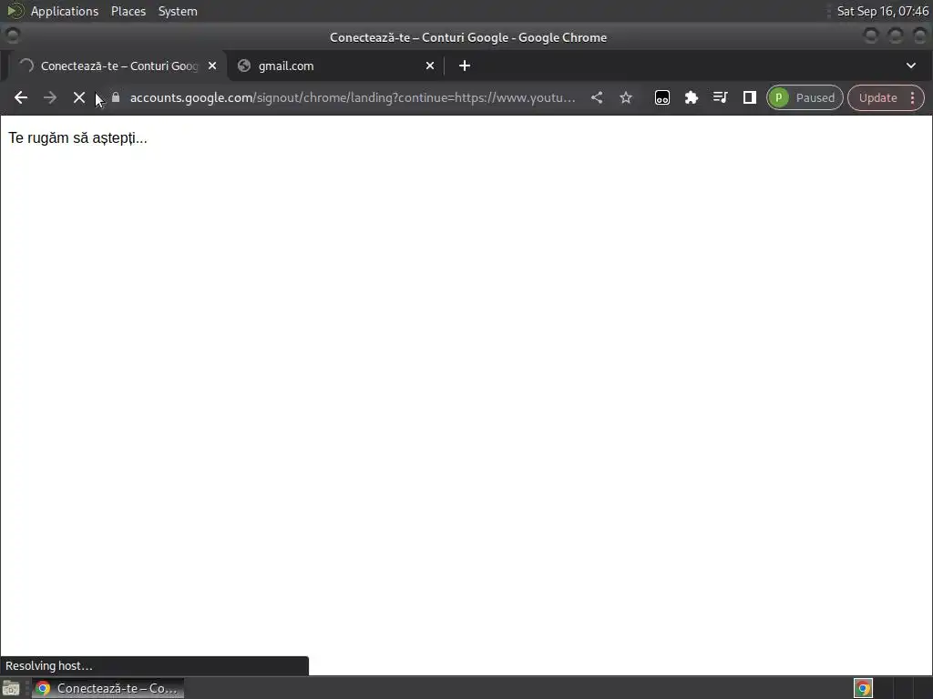Image resolution: width=933 pixels, height=699 pixels.
Task: Click the lock site info icon
Action: coord(116,97)
